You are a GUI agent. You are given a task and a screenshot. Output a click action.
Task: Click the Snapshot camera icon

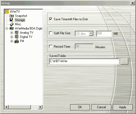[12, 16]
